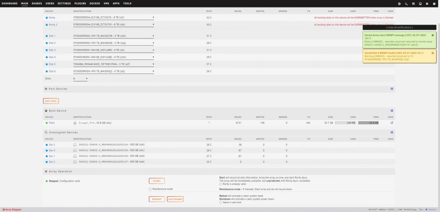Click the blue status square next to Parity
This screenshot has width=440, height=212.
click(47, 18)
